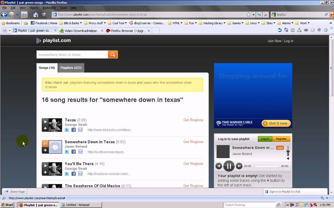Click the Firefox forward arrow button
The width and height of the screenshot is (334, 208).
(x=12, y=15)
